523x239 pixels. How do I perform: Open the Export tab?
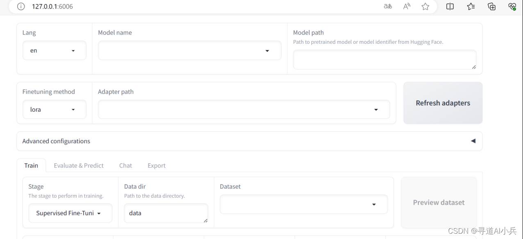(157, 165)
